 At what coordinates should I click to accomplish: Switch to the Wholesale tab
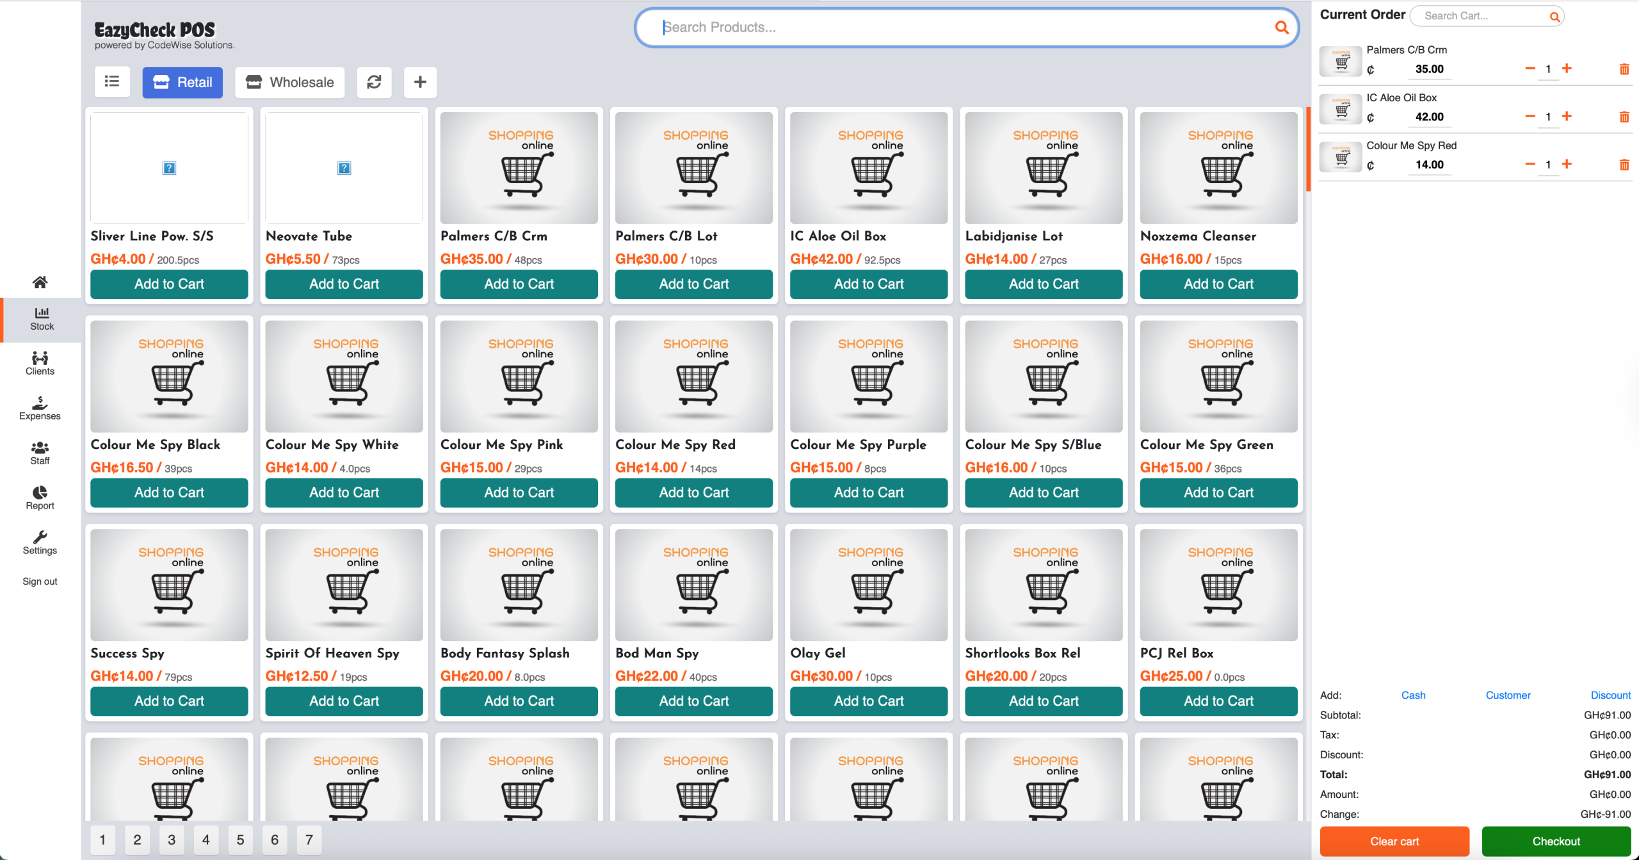coord(290,82)
